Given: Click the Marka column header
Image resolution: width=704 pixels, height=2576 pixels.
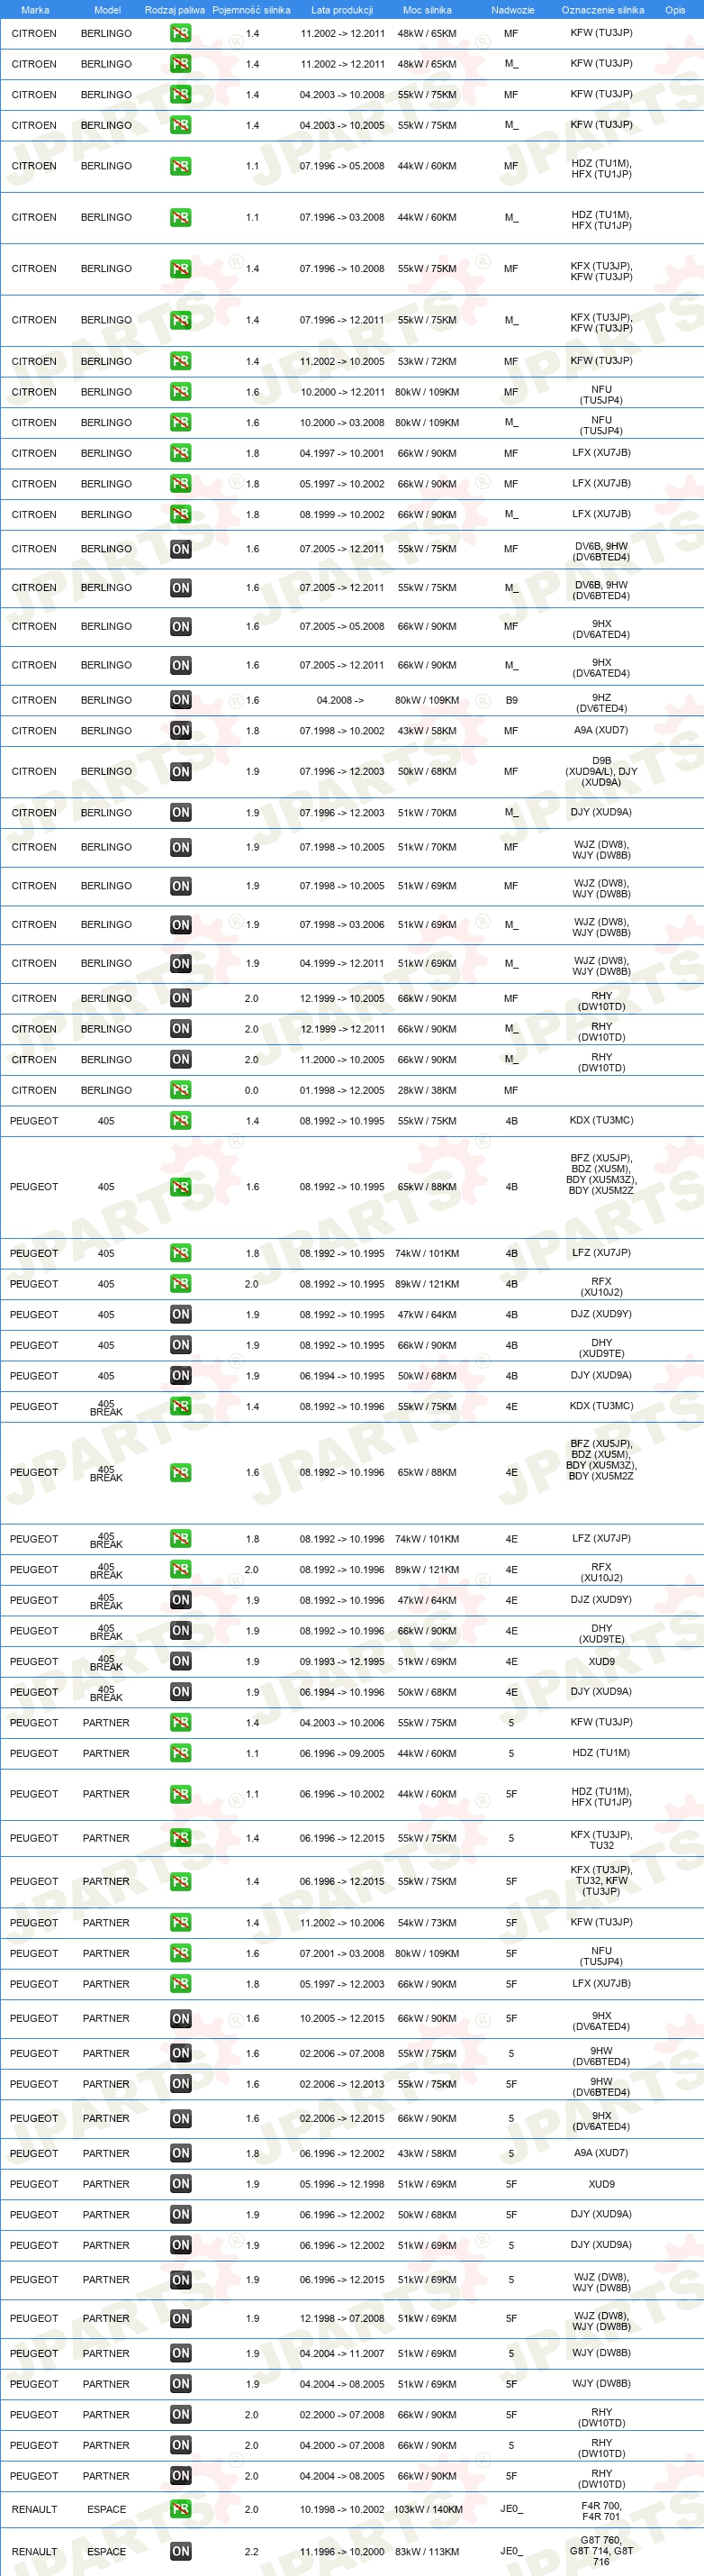Looking at the screenshot, I should click(x=35, y=10).
